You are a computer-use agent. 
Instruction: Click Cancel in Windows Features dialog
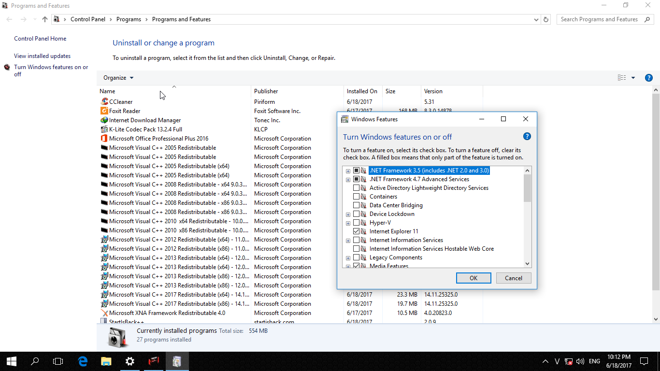(x=514, y=278)
